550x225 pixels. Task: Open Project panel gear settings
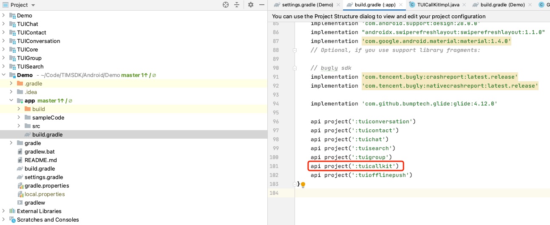tap(251, 5)
